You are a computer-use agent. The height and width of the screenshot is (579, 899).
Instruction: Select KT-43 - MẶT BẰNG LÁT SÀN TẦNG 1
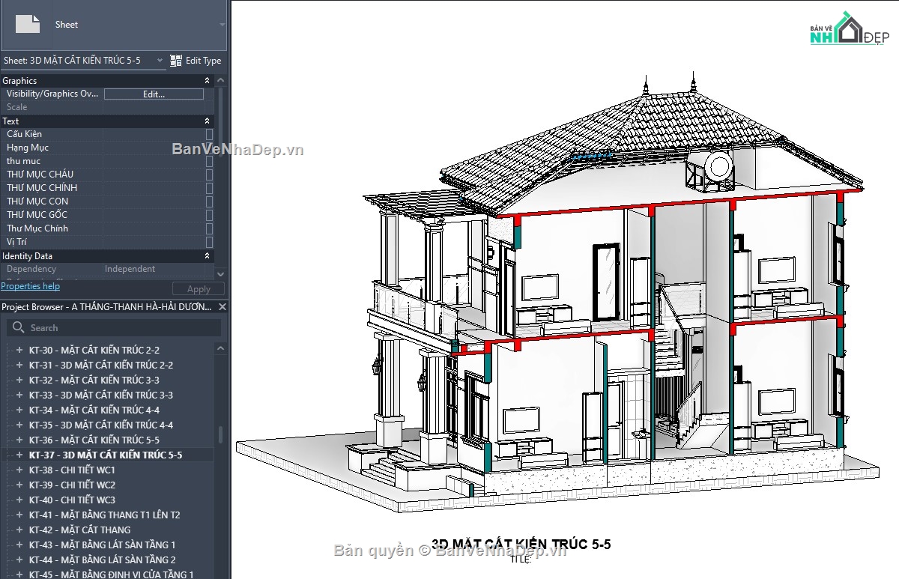tap(103, 545)
